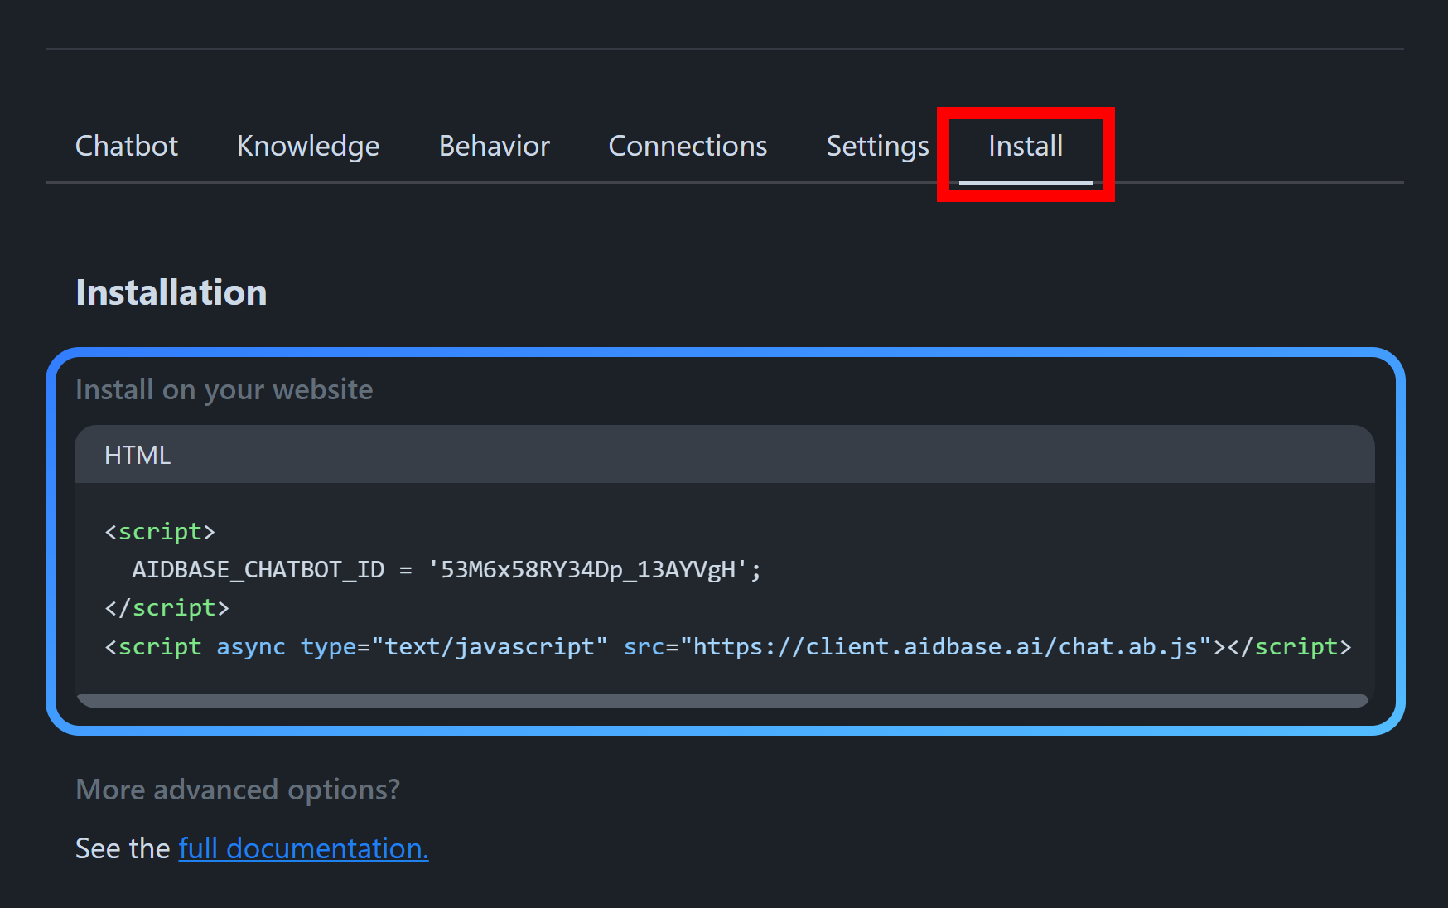Open the full documentation link
Screen dimensions: 1448x908
[x=302, y=848]
